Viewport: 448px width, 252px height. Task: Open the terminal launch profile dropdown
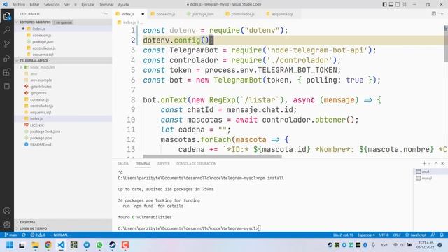[x=429, y=163]
